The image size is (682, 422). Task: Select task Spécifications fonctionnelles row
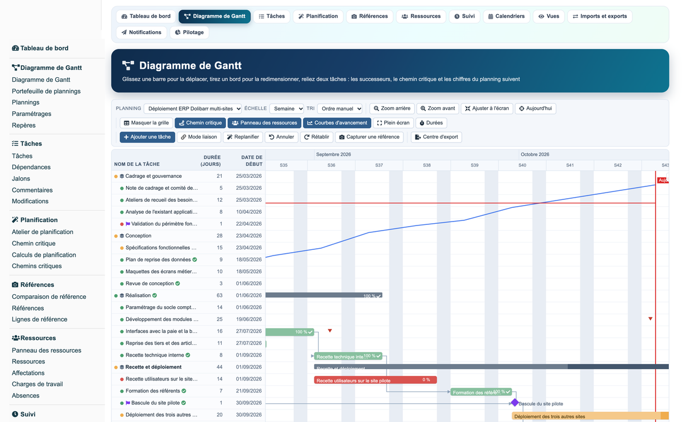[189, 248]
